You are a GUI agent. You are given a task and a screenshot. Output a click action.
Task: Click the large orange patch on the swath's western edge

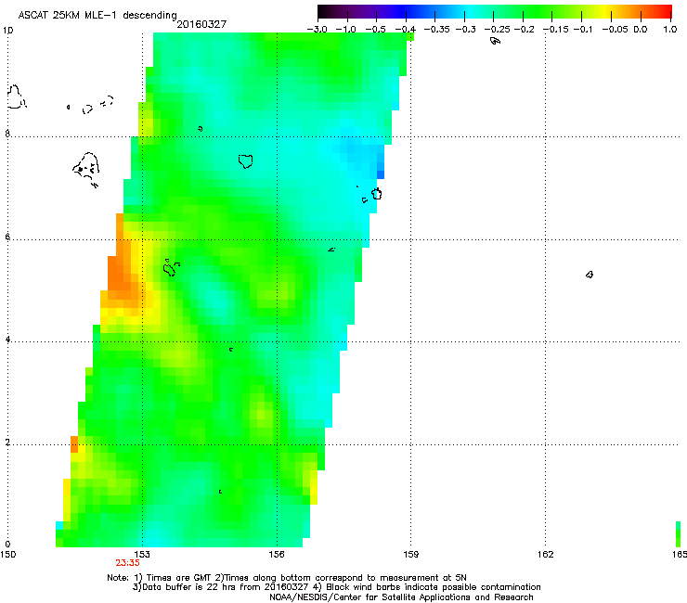(x=123, y=274)
